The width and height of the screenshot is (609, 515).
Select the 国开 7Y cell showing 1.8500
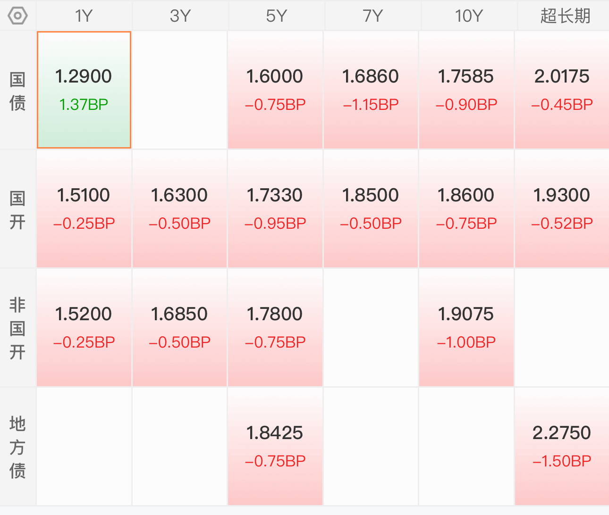click(371, 209)
